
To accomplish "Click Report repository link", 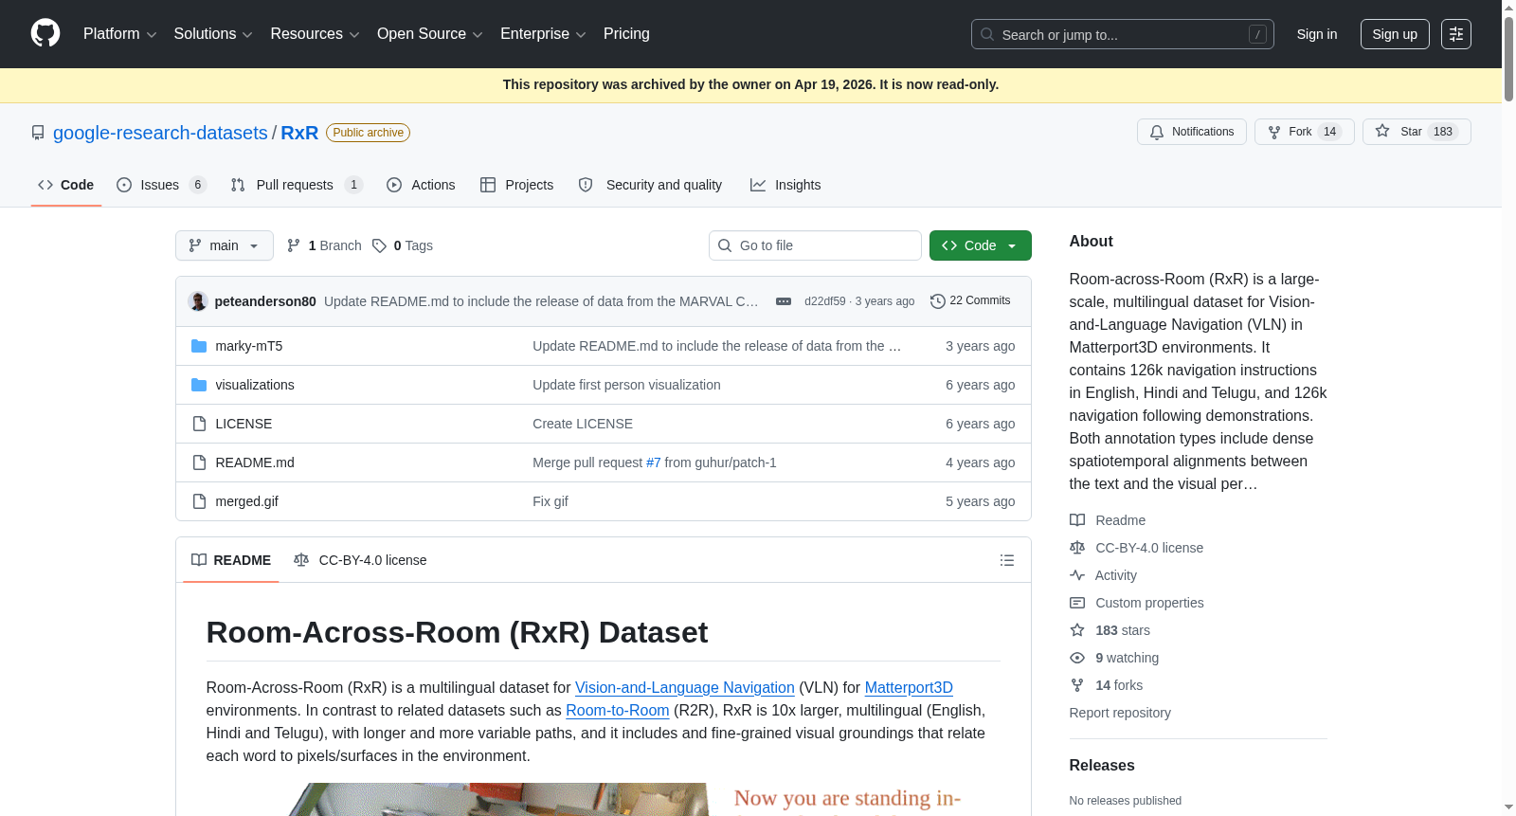I will tap(1120, 713).
